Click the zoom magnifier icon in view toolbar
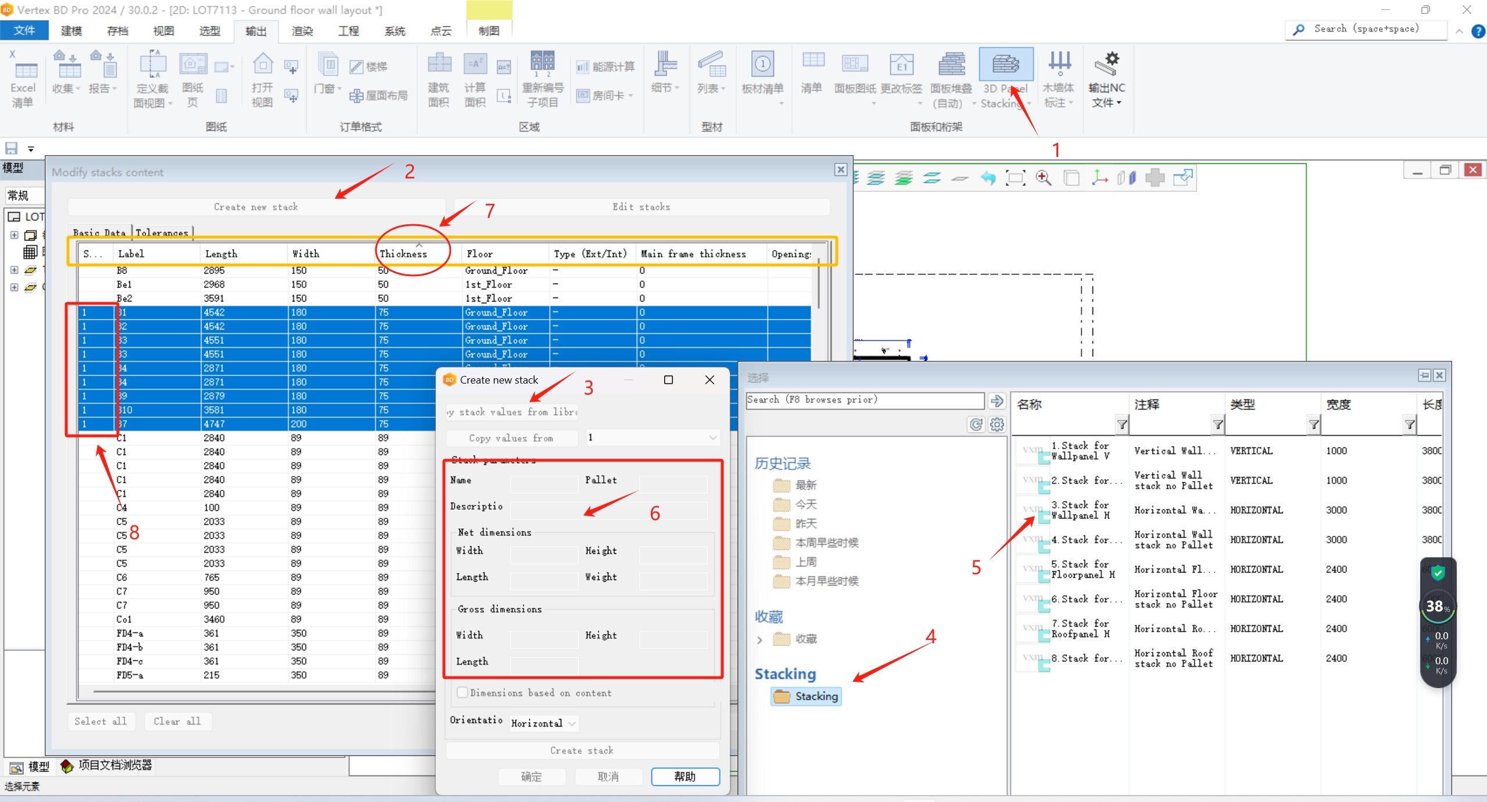 coord(1043,178)
